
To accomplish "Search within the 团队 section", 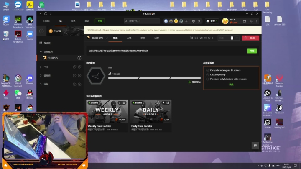I will [74, 84].
